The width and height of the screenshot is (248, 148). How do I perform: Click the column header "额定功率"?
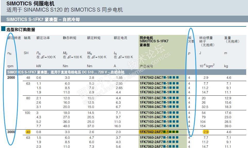pyautogui.click(x=43, y=38)
